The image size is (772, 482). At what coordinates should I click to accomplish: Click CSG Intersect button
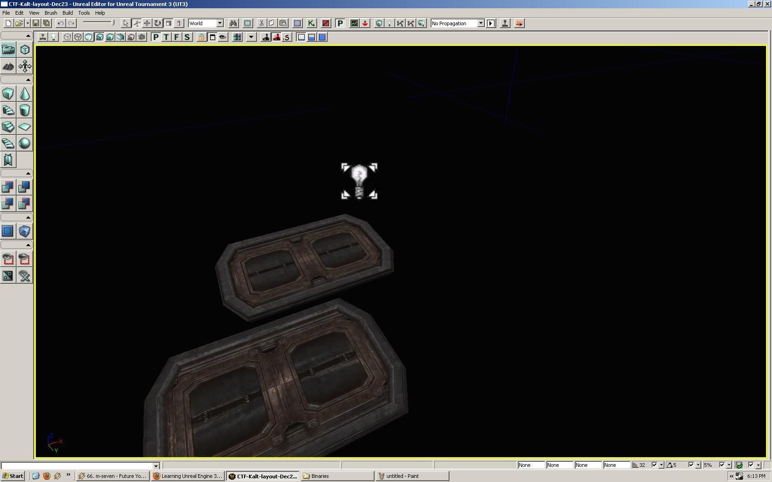coord(8,204)
